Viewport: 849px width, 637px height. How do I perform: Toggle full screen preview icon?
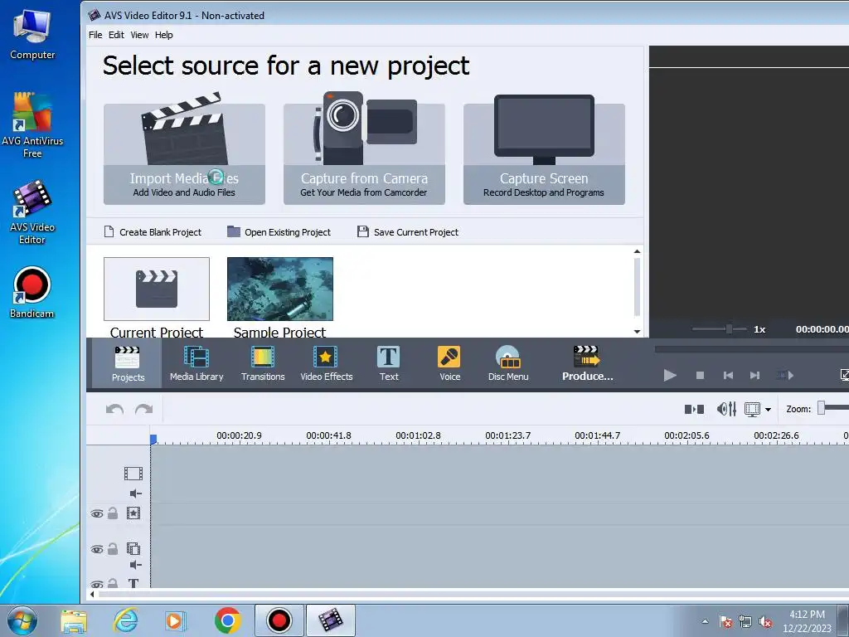(x=844, y=375)
